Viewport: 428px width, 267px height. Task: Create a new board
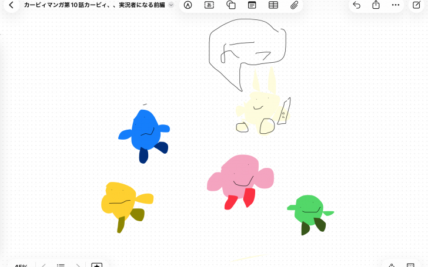pyautogui.click(x=416, y=5)
